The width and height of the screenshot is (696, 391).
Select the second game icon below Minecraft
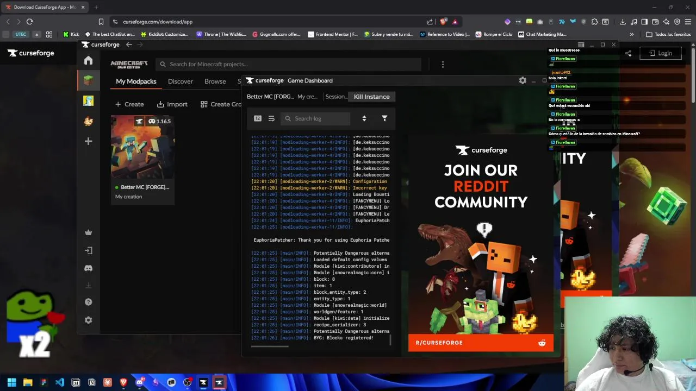point(89,101)
